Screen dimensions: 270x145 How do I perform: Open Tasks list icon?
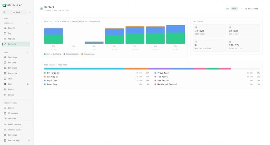click(5, 90)
